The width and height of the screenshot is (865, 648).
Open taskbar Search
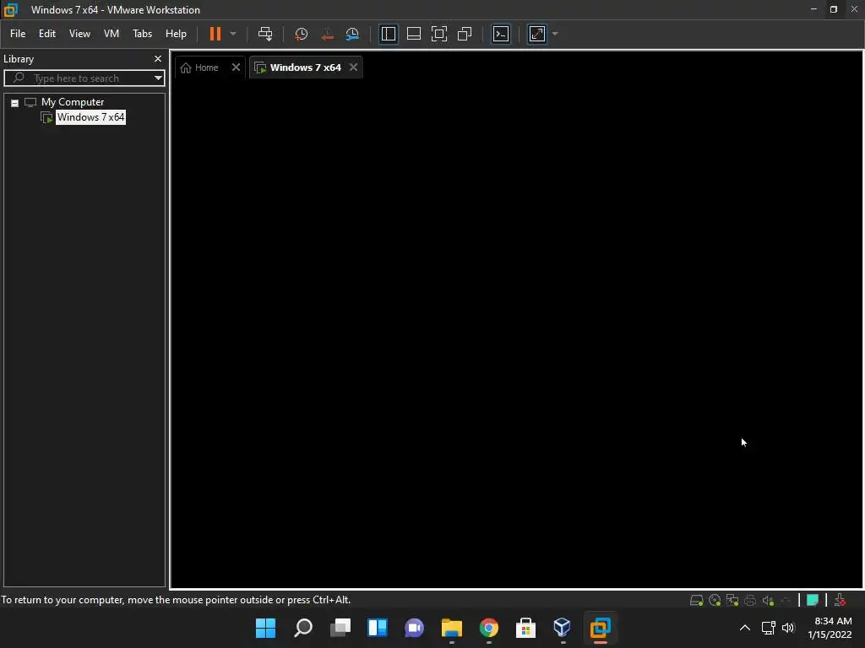[x=303, y=628]
